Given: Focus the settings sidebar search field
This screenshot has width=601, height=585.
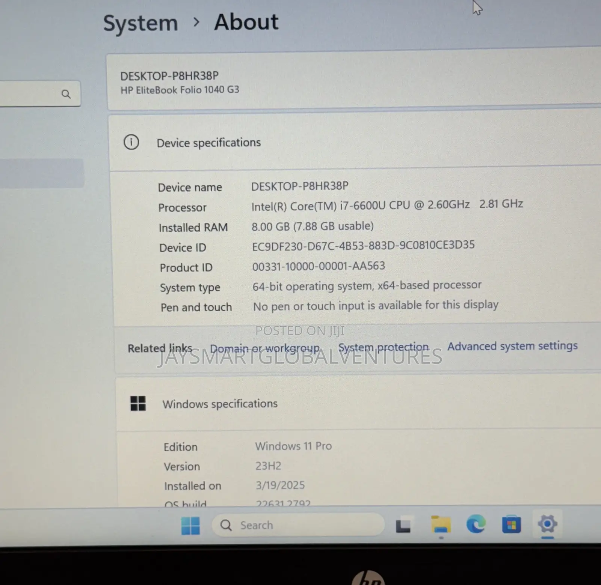Looking at the screenshot, I should click(39, 93).
